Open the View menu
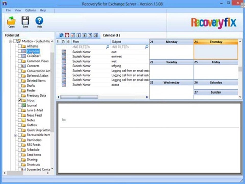The image size is (245, 184). tap(18, 10)
